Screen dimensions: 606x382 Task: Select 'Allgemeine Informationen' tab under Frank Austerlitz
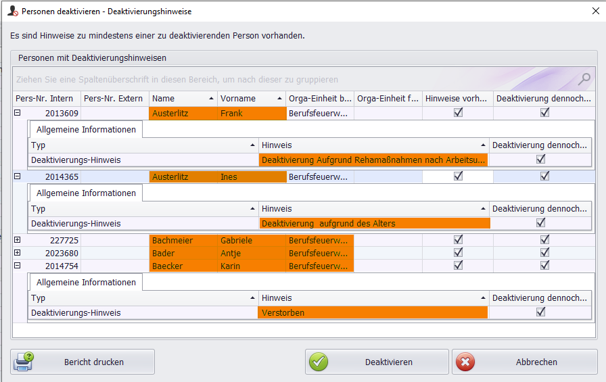tap(86, 129)
